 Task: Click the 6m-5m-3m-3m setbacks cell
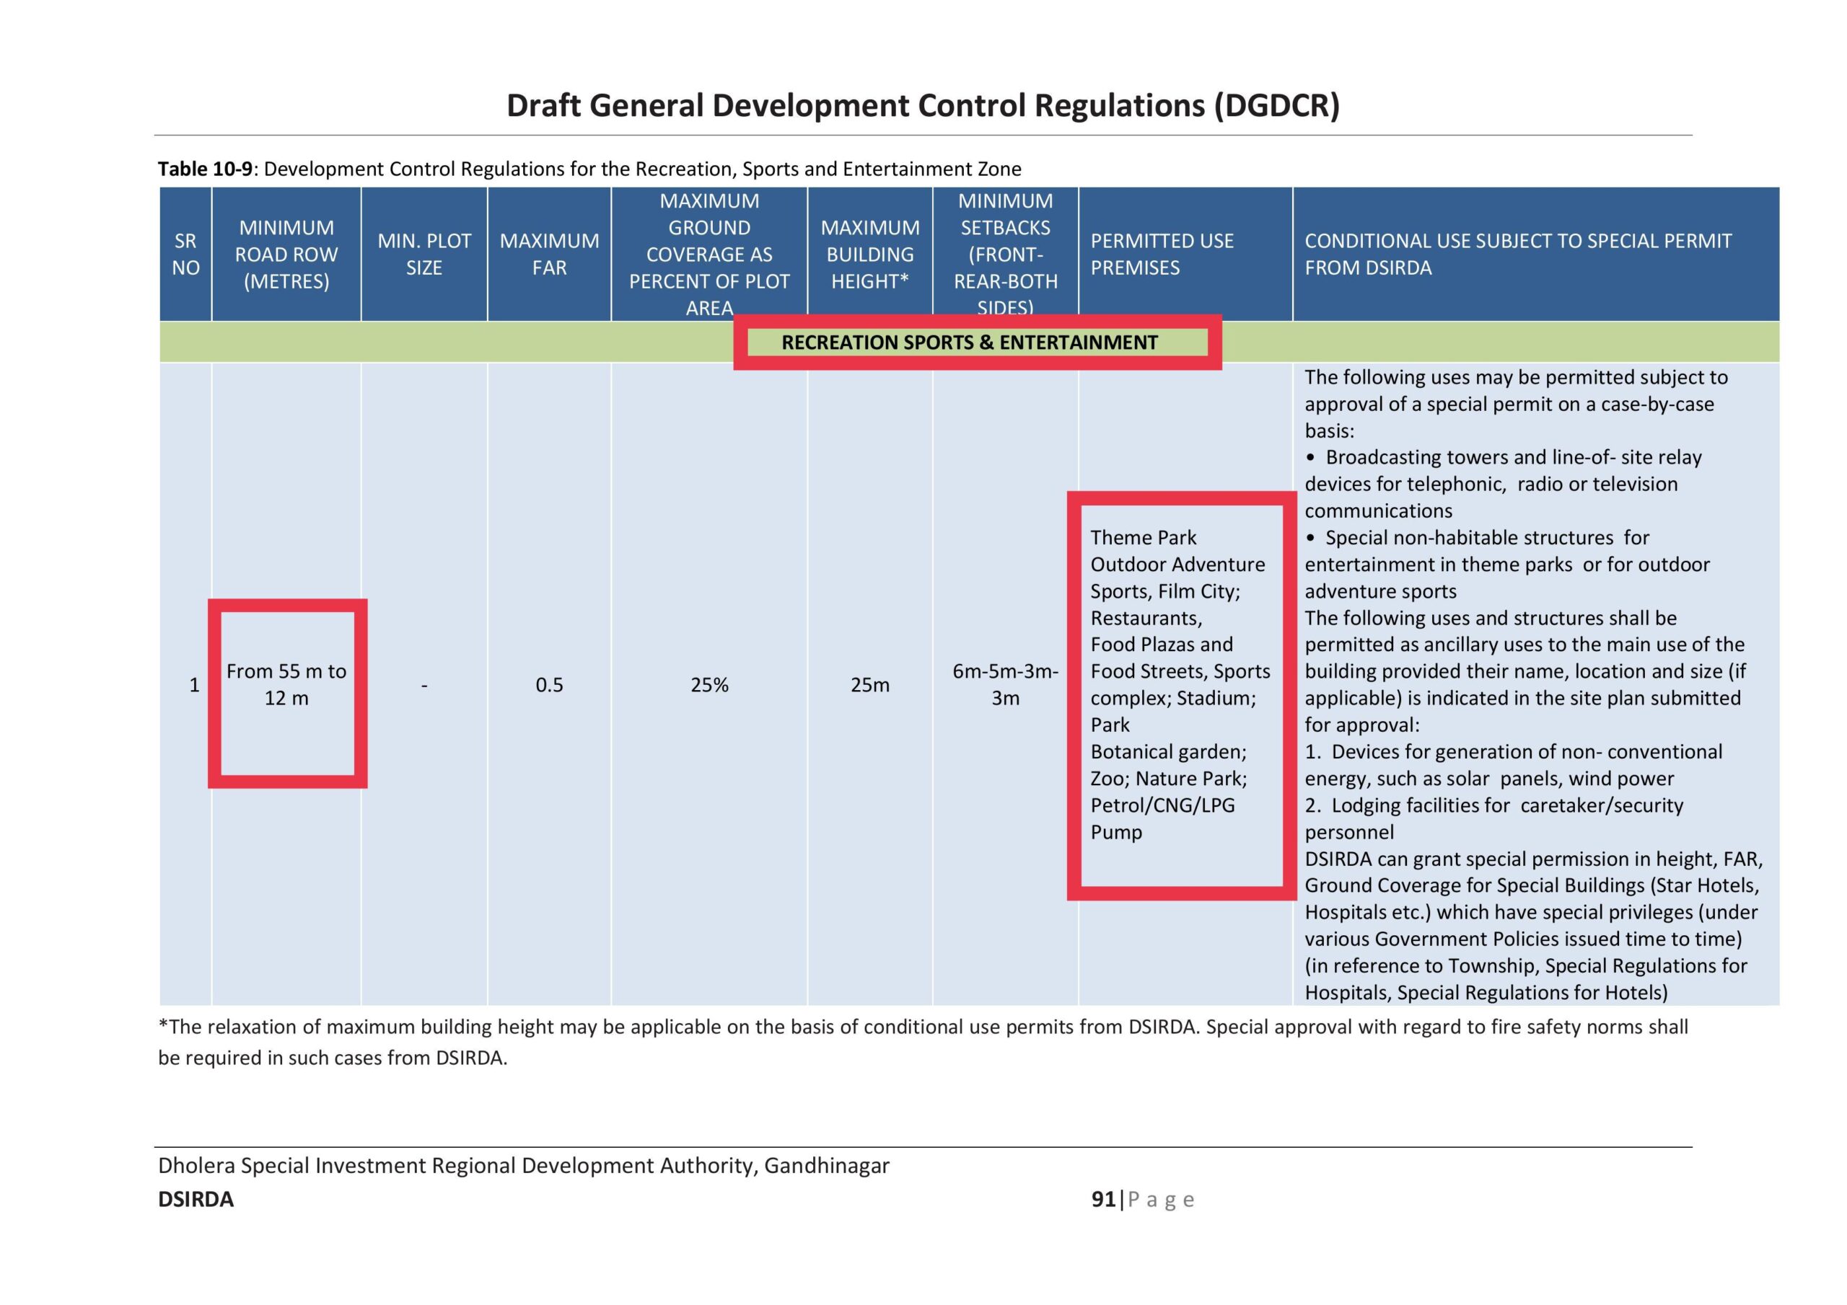point(1005,684)
